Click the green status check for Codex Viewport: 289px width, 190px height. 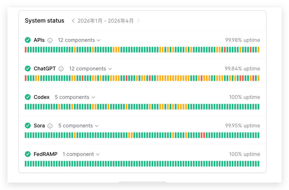[28, 97]
